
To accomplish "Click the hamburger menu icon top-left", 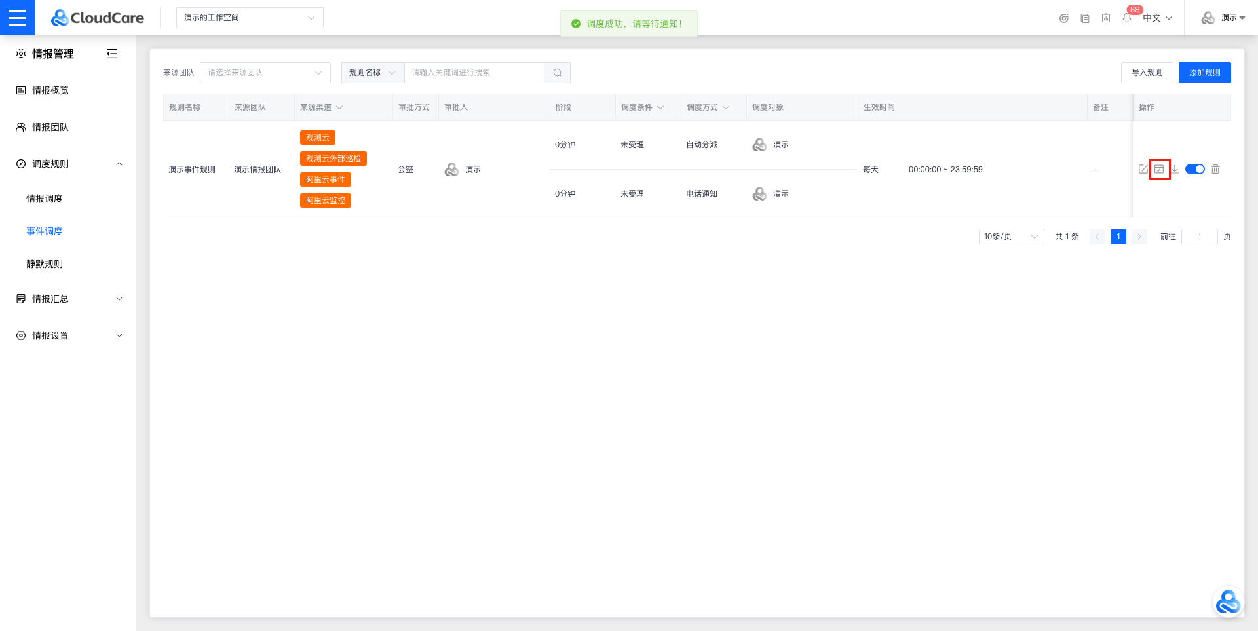I will pyautogui.click(x=17, y=18).
